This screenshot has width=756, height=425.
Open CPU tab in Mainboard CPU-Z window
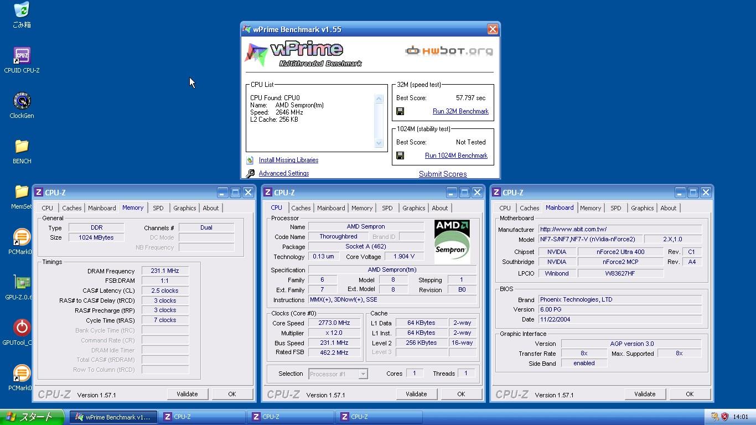[x=505, y=208]
